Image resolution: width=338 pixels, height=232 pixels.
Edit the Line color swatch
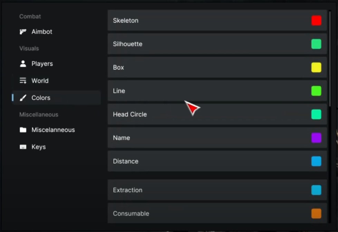coord(316,91)
